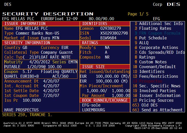Select issuer name EFG HELLAS PLC field

pyautogui.click(x=32, y=29)
